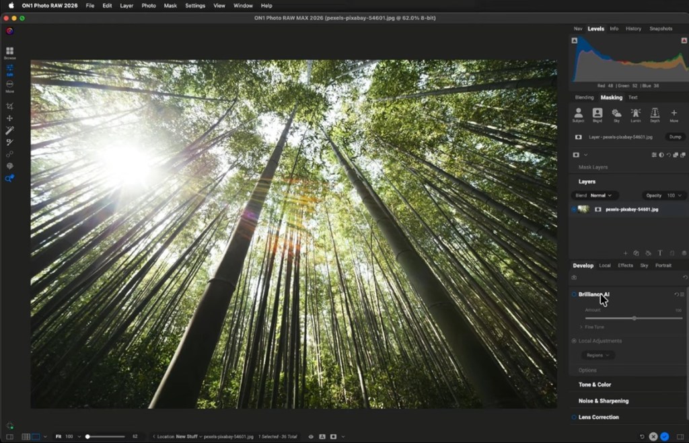689x443 pixels.
Task: Toggle the Brilliance AI adjustment on
Action: [573, 294]
